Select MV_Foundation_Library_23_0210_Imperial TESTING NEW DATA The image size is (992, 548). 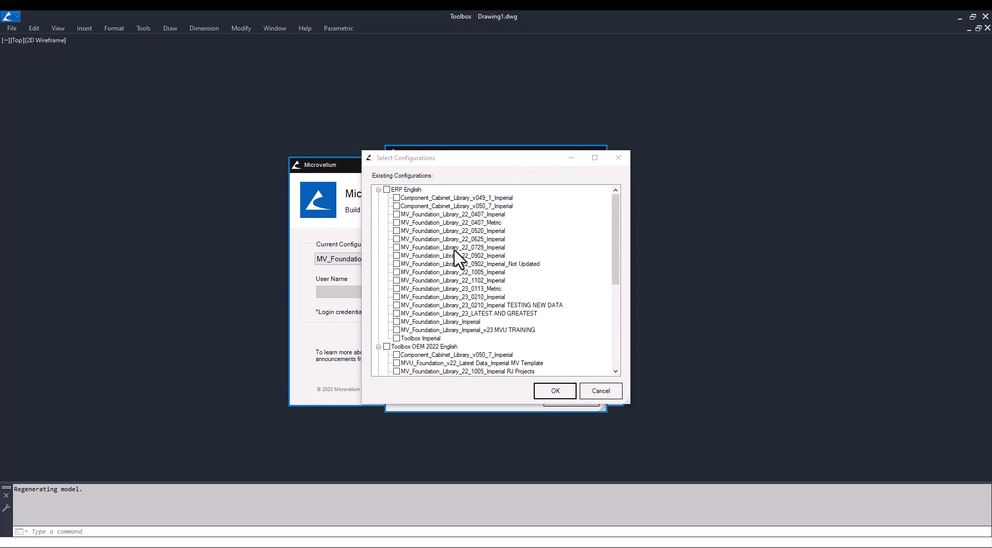482,305
